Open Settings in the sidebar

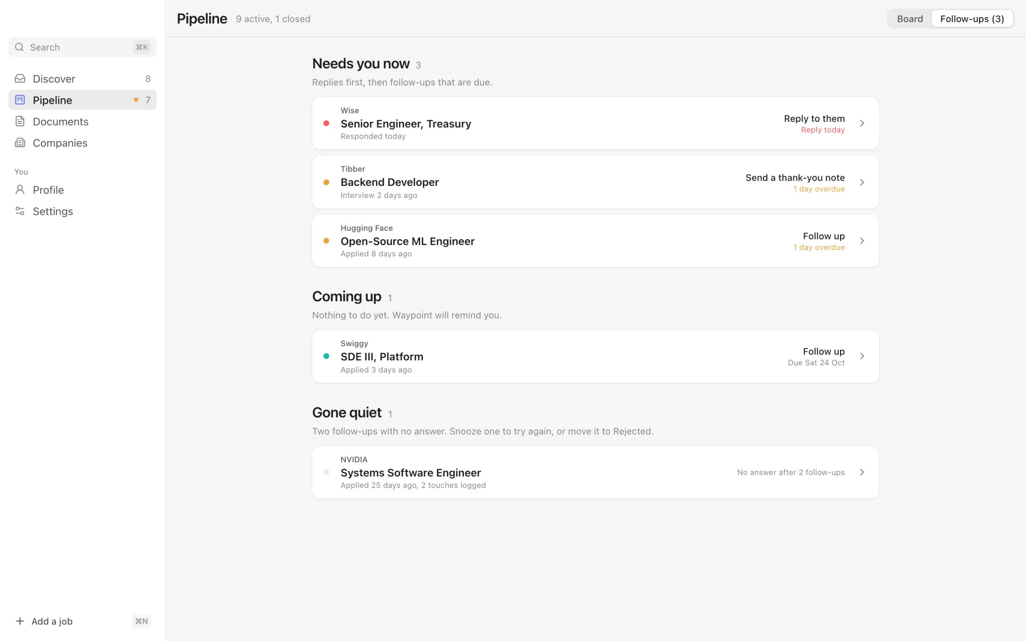[83, 211]
